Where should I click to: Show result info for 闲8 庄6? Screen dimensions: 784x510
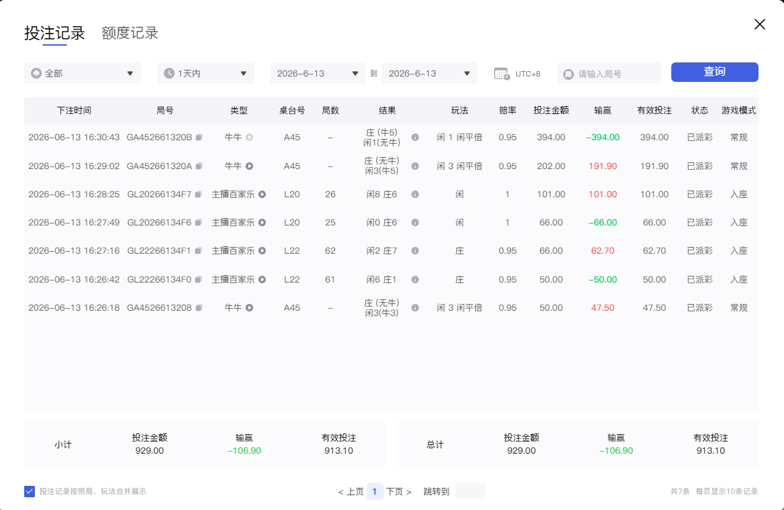(415, 194)
